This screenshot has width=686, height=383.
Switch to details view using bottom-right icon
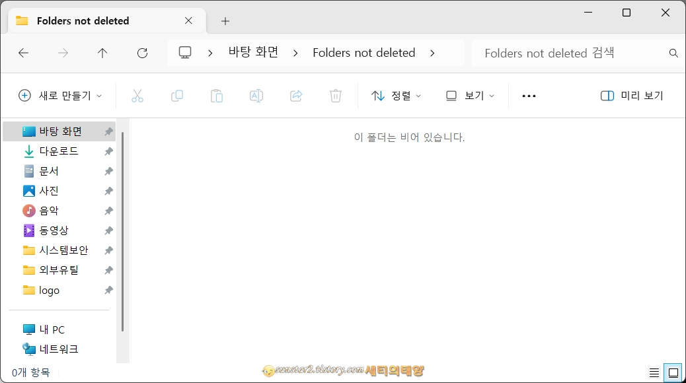point(654,372)
